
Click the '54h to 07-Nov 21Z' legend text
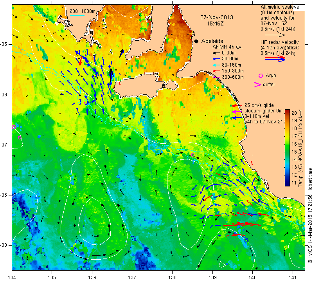point(264,121)
